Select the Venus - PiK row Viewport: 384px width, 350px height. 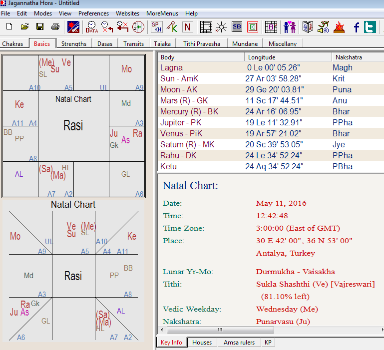[271, 133]
